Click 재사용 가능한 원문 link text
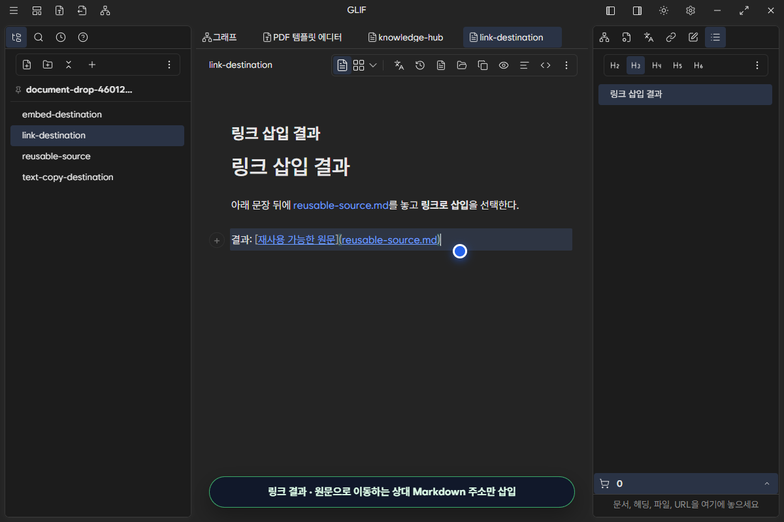This screenshot has width=784, height=522. (297, 240)
